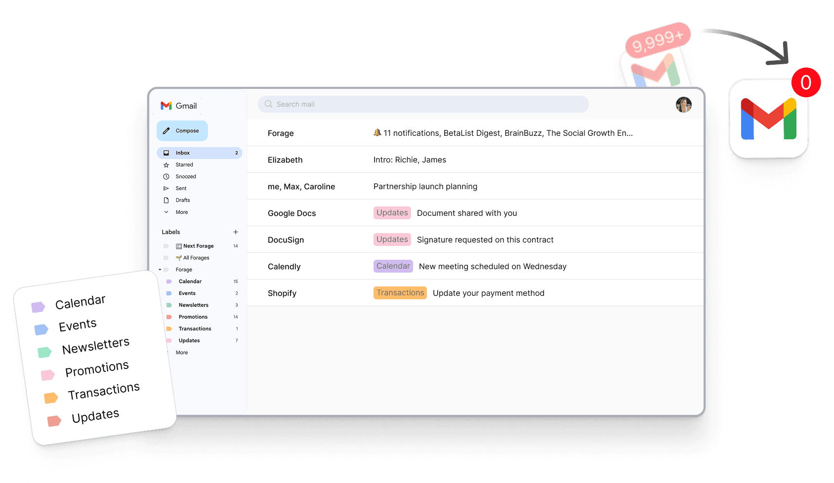Open 'Update your payment method' from Shopify

coord(475,293)
